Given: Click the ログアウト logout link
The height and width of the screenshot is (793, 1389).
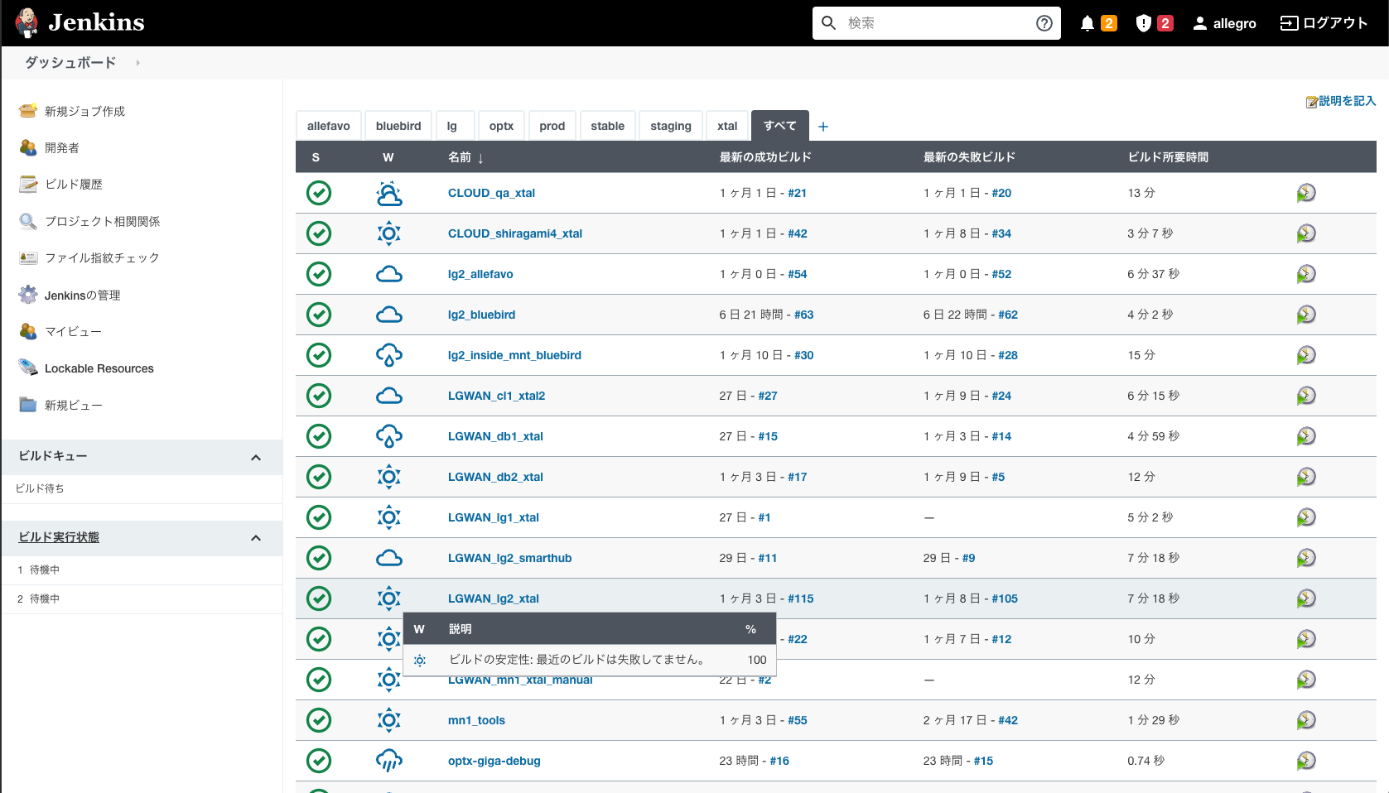Looking at the screenshot, I should pos(1324,23).
